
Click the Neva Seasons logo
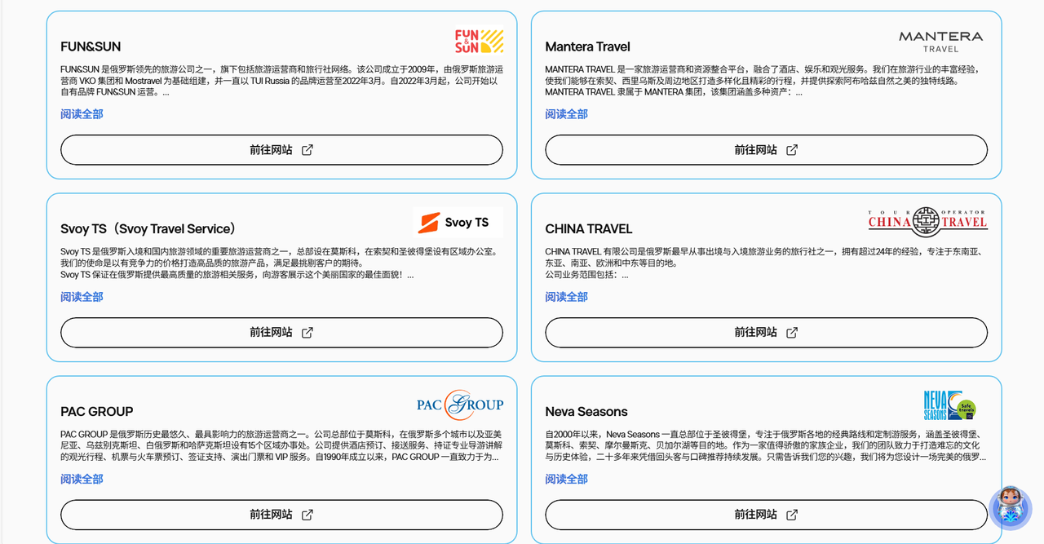click(949, 405)
